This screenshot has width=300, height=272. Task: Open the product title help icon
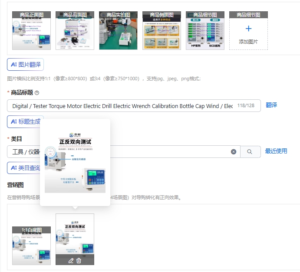[37, 93]
